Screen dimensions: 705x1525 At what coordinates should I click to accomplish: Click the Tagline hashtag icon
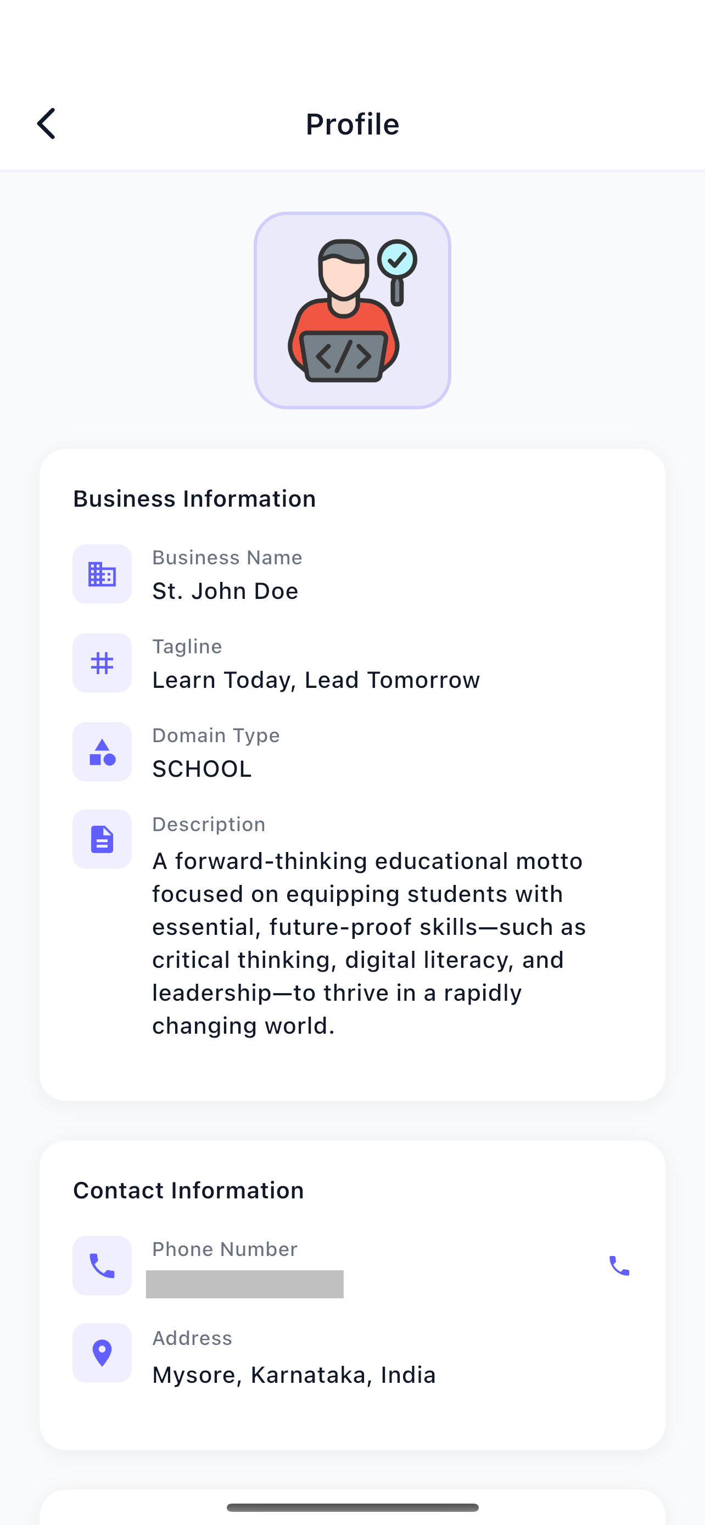[102, 663]
